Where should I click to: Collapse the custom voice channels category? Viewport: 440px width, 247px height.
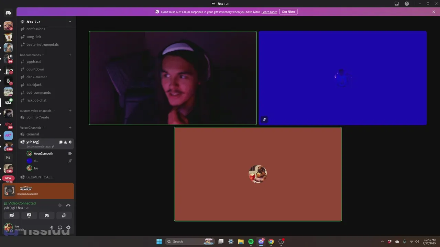click(37, 111)
